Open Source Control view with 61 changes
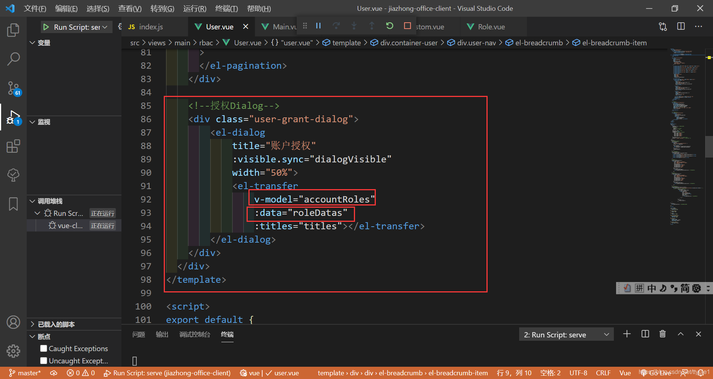713x379 pixels. pyautogui.click(x=13, y=88)
